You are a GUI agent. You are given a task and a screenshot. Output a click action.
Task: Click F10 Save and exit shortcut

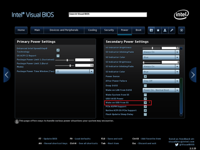click(112, 139)
